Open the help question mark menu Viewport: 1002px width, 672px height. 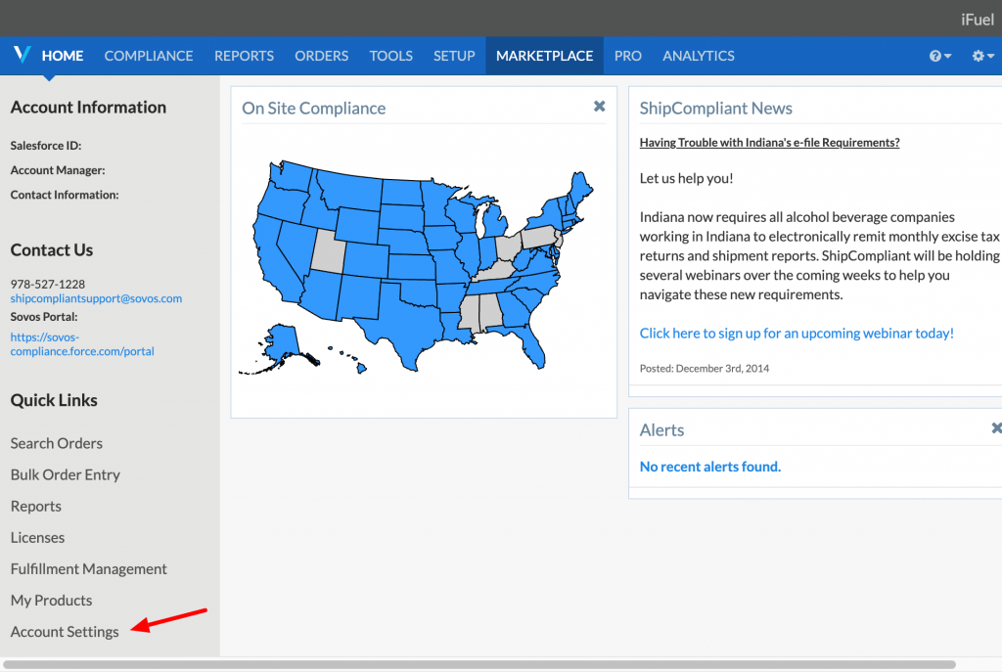pyautogui.click(x=940, y=56)
